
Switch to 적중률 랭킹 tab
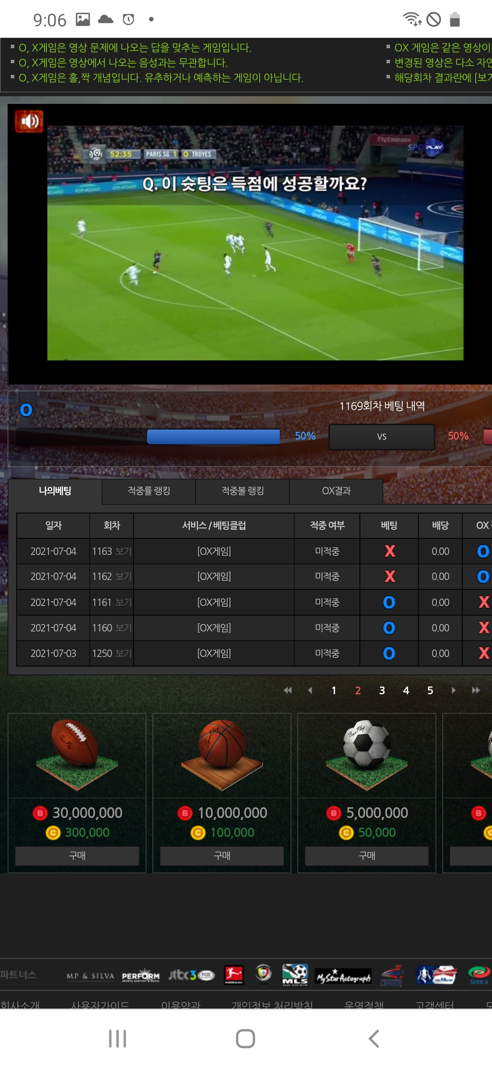149,491
